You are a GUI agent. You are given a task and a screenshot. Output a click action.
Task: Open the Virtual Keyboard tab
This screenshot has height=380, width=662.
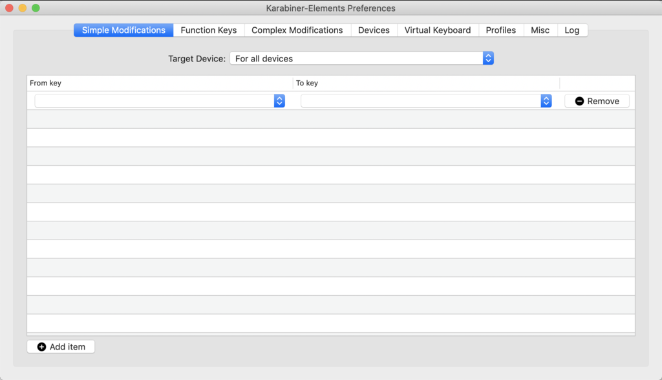point(438,30)
